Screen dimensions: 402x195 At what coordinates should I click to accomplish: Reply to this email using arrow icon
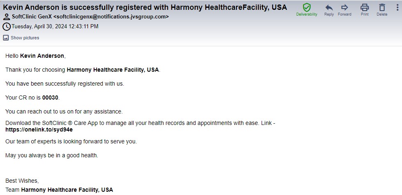tap(329, 7)
